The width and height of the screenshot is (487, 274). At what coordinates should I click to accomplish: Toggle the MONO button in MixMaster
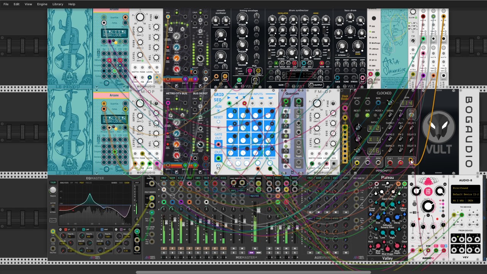[x=259, y=253]
